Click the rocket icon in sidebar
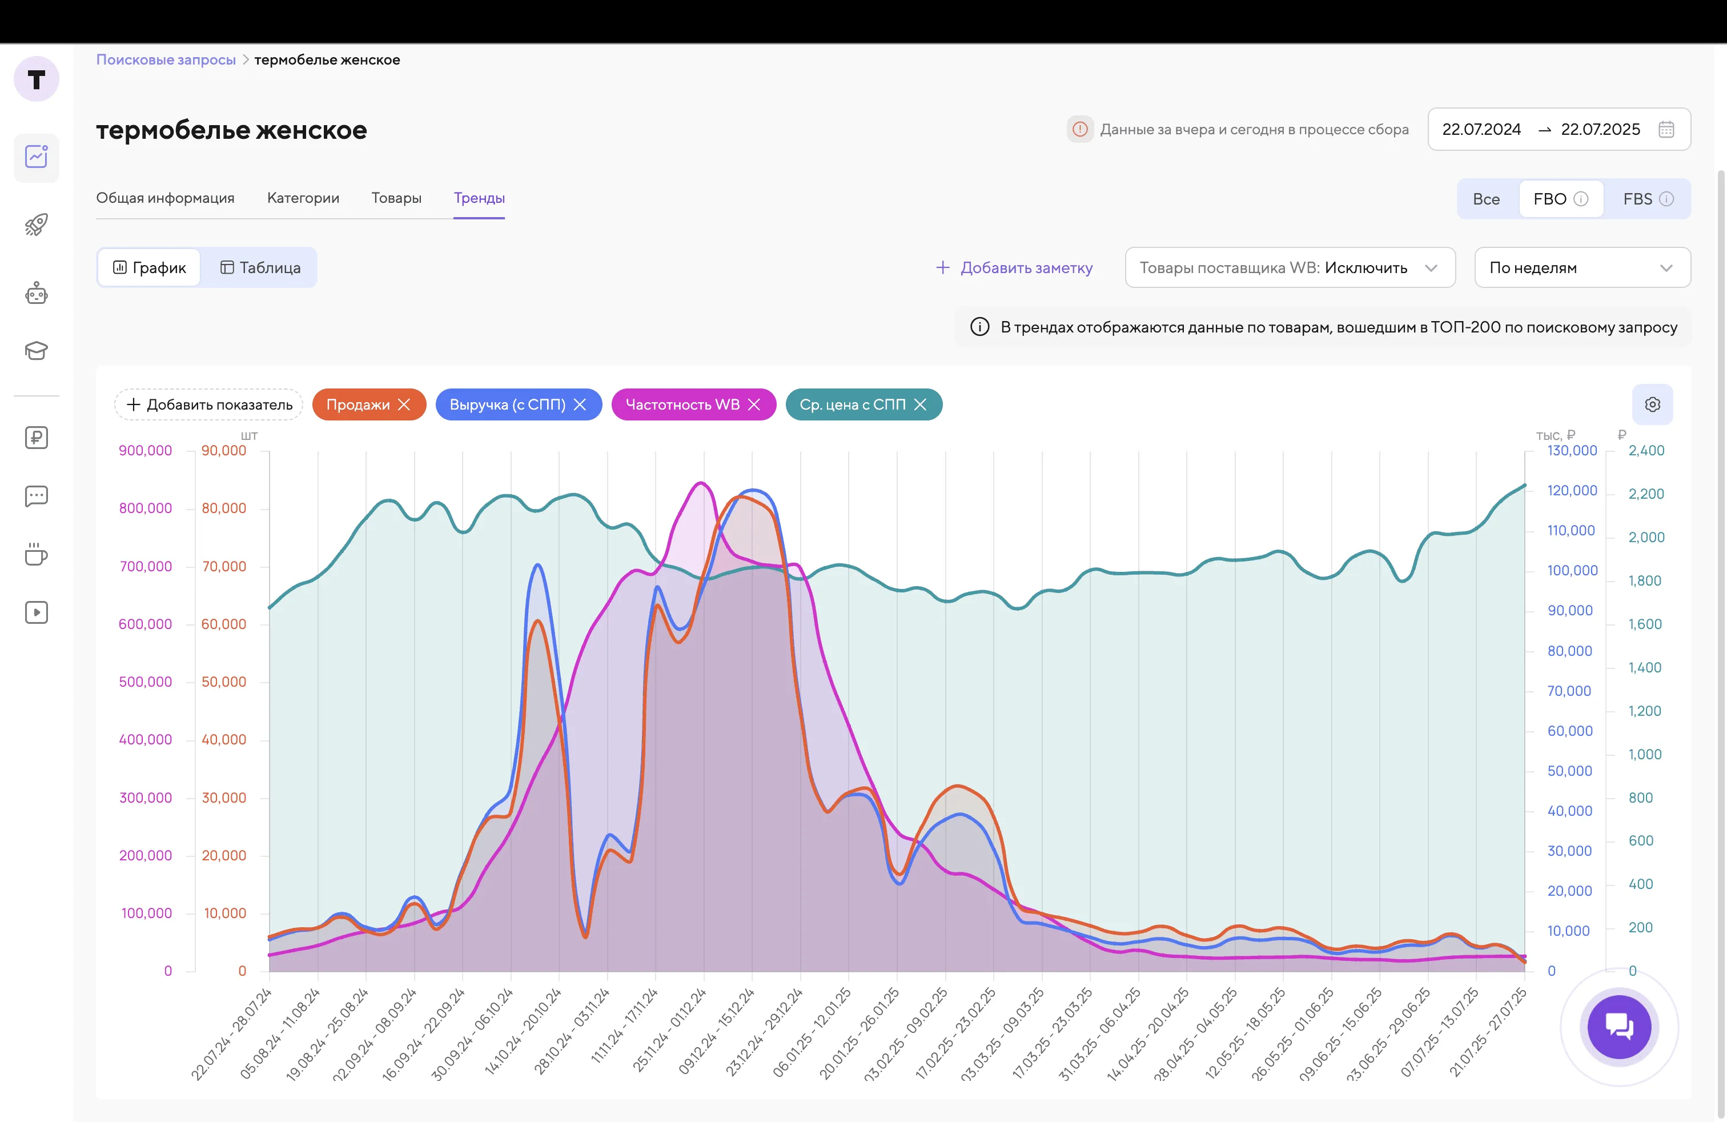 click(x=37, y=225)
